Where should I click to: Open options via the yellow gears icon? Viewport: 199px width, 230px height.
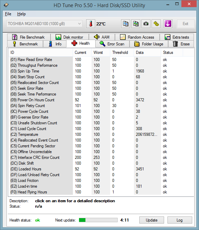click(156, 24)
